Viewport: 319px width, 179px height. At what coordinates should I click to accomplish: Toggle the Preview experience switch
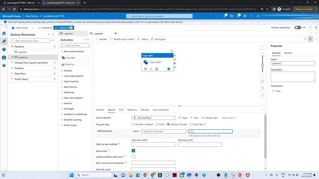pos(298,27)
